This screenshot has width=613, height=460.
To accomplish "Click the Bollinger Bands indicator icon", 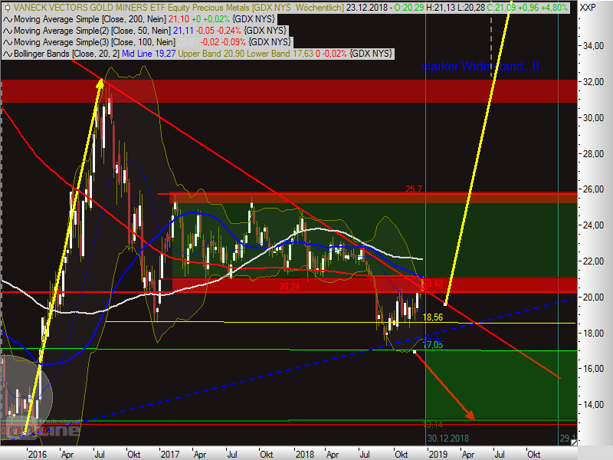I will (8, 54).
